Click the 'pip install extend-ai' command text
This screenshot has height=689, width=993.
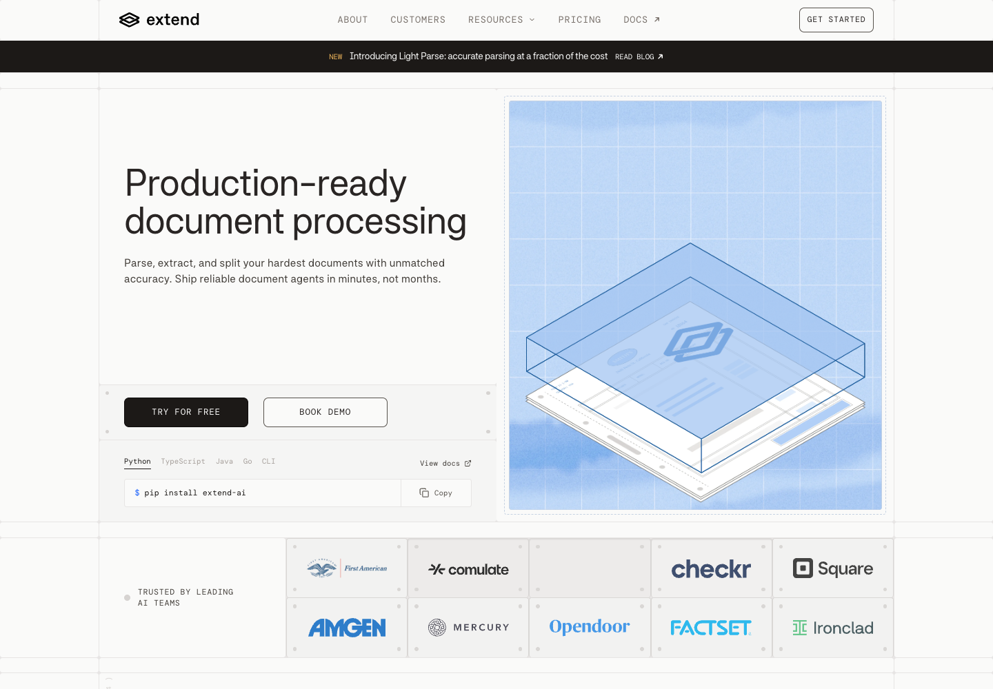click(x=194, y=493)
